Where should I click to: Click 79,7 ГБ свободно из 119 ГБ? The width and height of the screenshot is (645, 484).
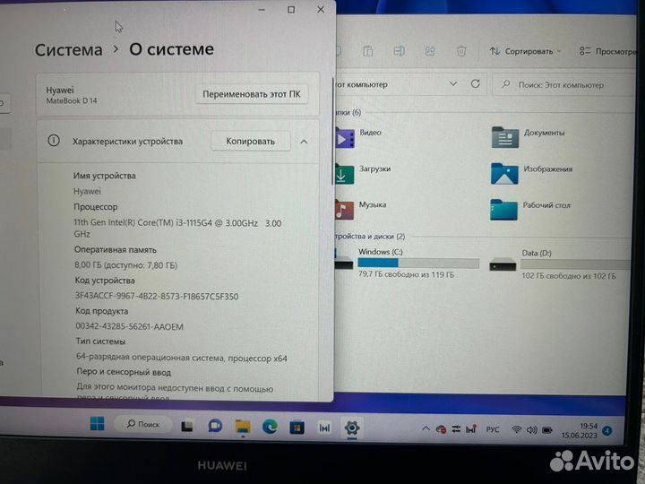point(406,274)
